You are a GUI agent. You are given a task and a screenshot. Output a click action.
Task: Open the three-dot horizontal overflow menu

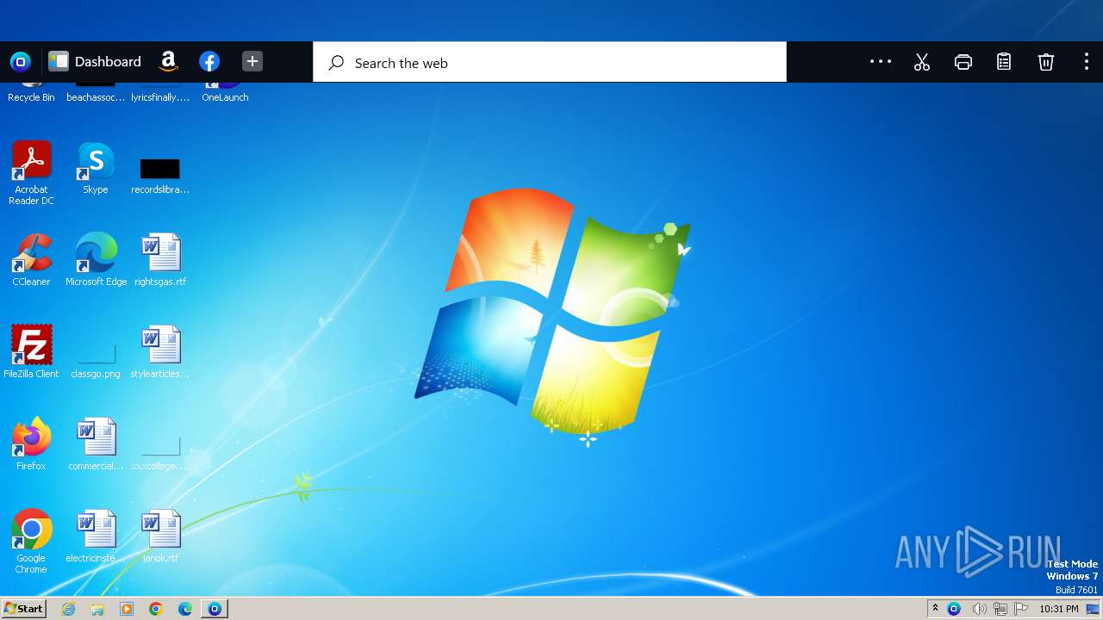[881, 61]
